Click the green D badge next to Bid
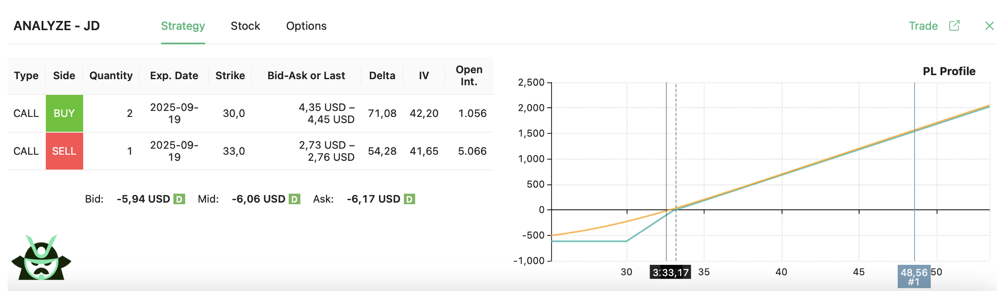 coord(179,199)
